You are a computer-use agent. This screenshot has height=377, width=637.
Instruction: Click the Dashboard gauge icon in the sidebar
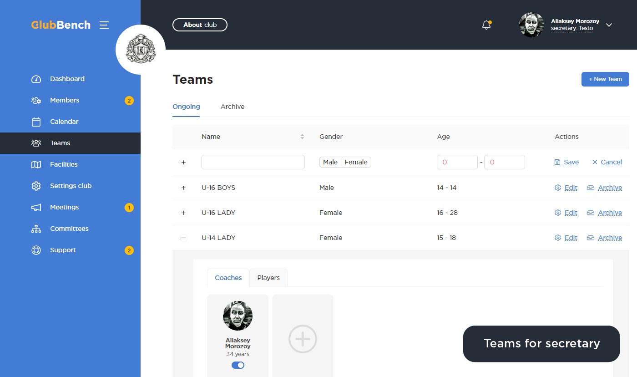[x=36, y=79]
